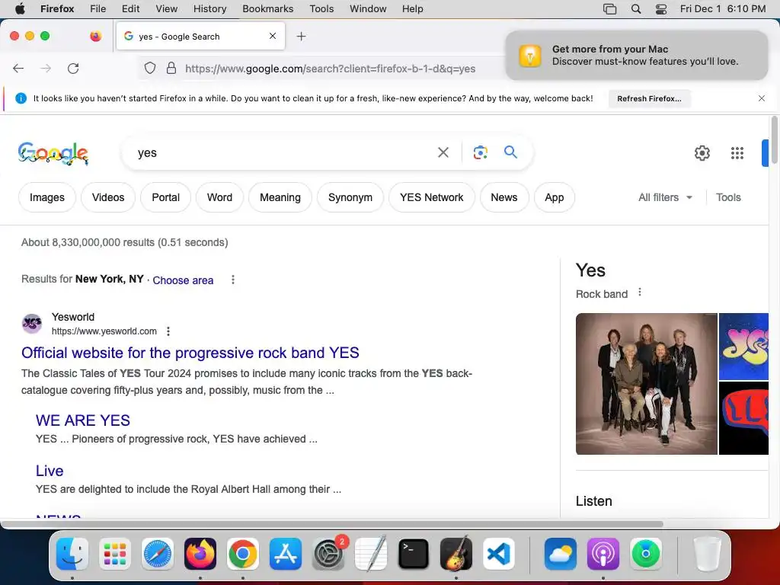Open more options beside Rock band
Screen dimensions: 780x585
coord(640,292)
